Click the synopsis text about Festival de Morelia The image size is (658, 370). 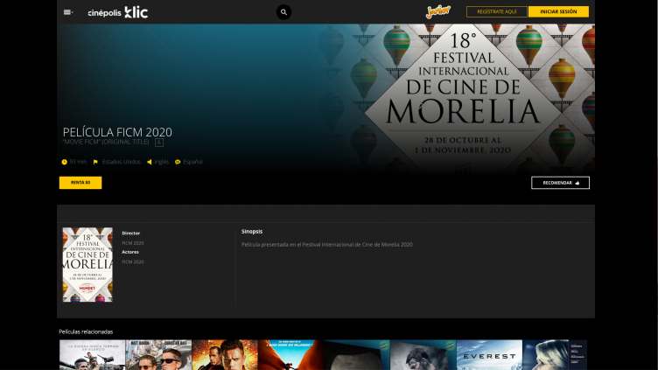coord(327,245)
